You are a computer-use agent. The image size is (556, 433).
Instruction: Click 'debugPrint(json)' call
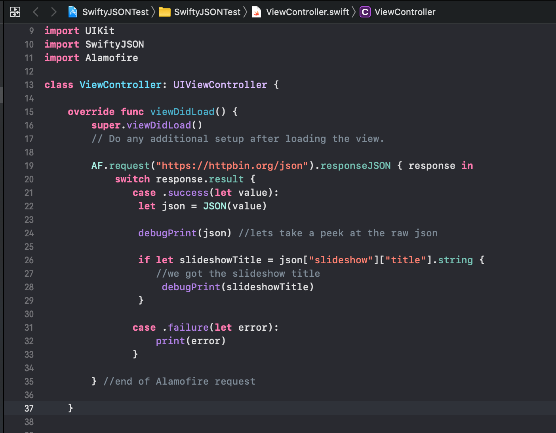pos(185,233)
